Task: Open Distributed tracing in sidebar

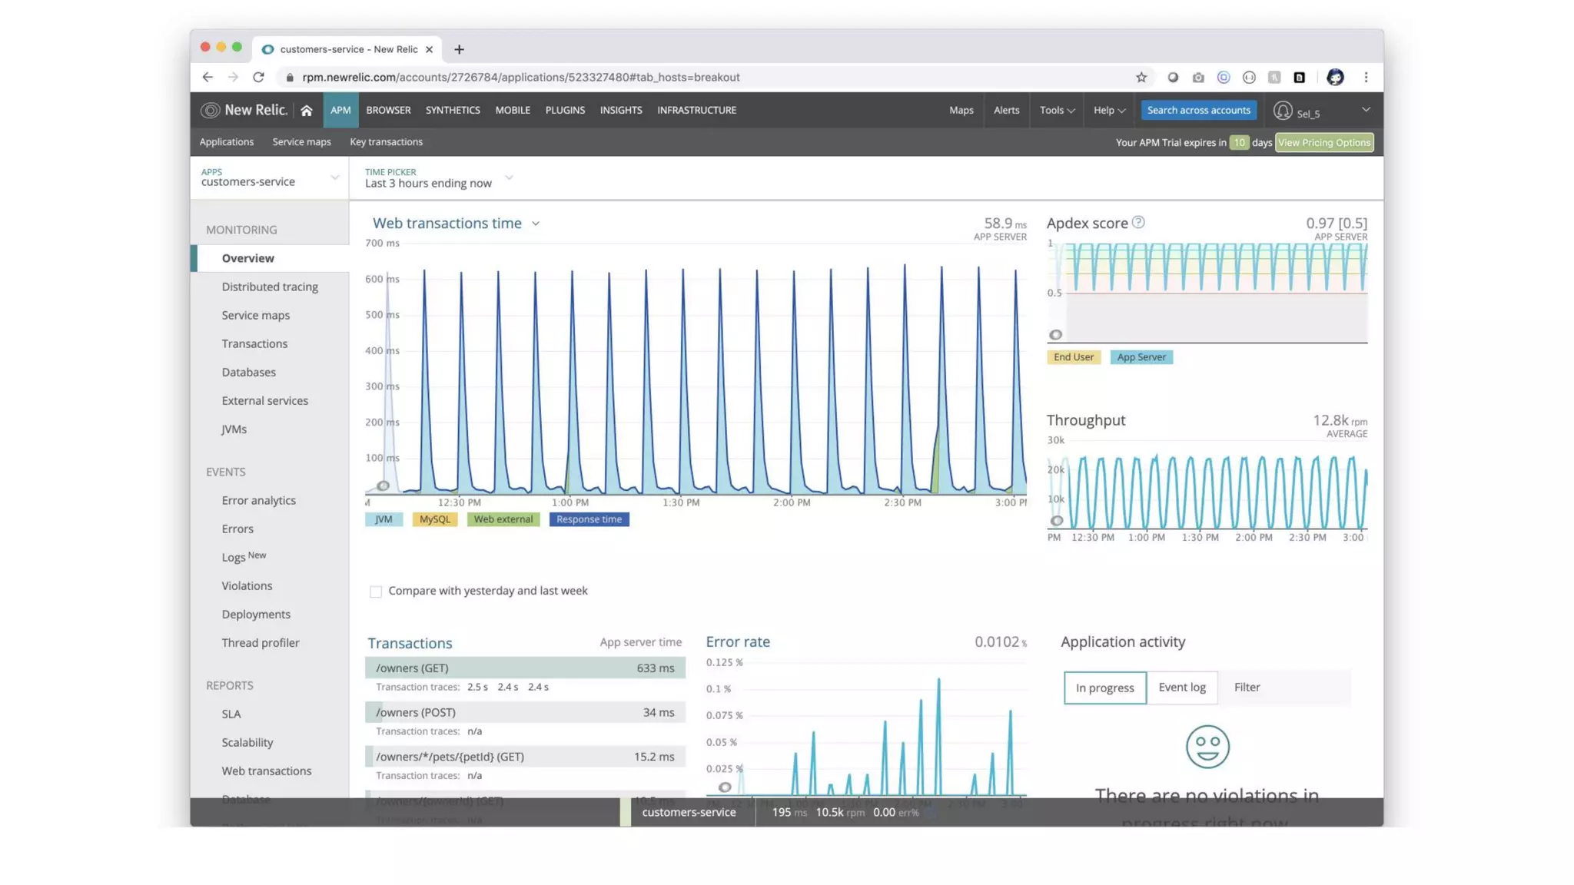Action: pyautogui.click(x=270, y=287)
